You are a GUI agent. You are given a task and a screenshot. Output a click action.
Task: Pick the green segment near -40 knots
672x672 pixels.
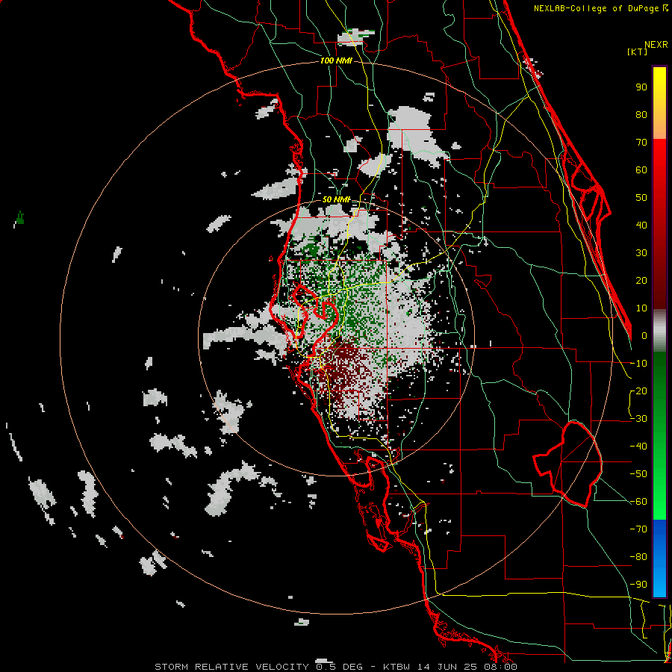tap(659, 447)
